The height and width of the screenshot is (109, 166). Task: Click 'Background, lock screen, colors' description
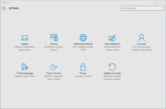tap(112, 48)
